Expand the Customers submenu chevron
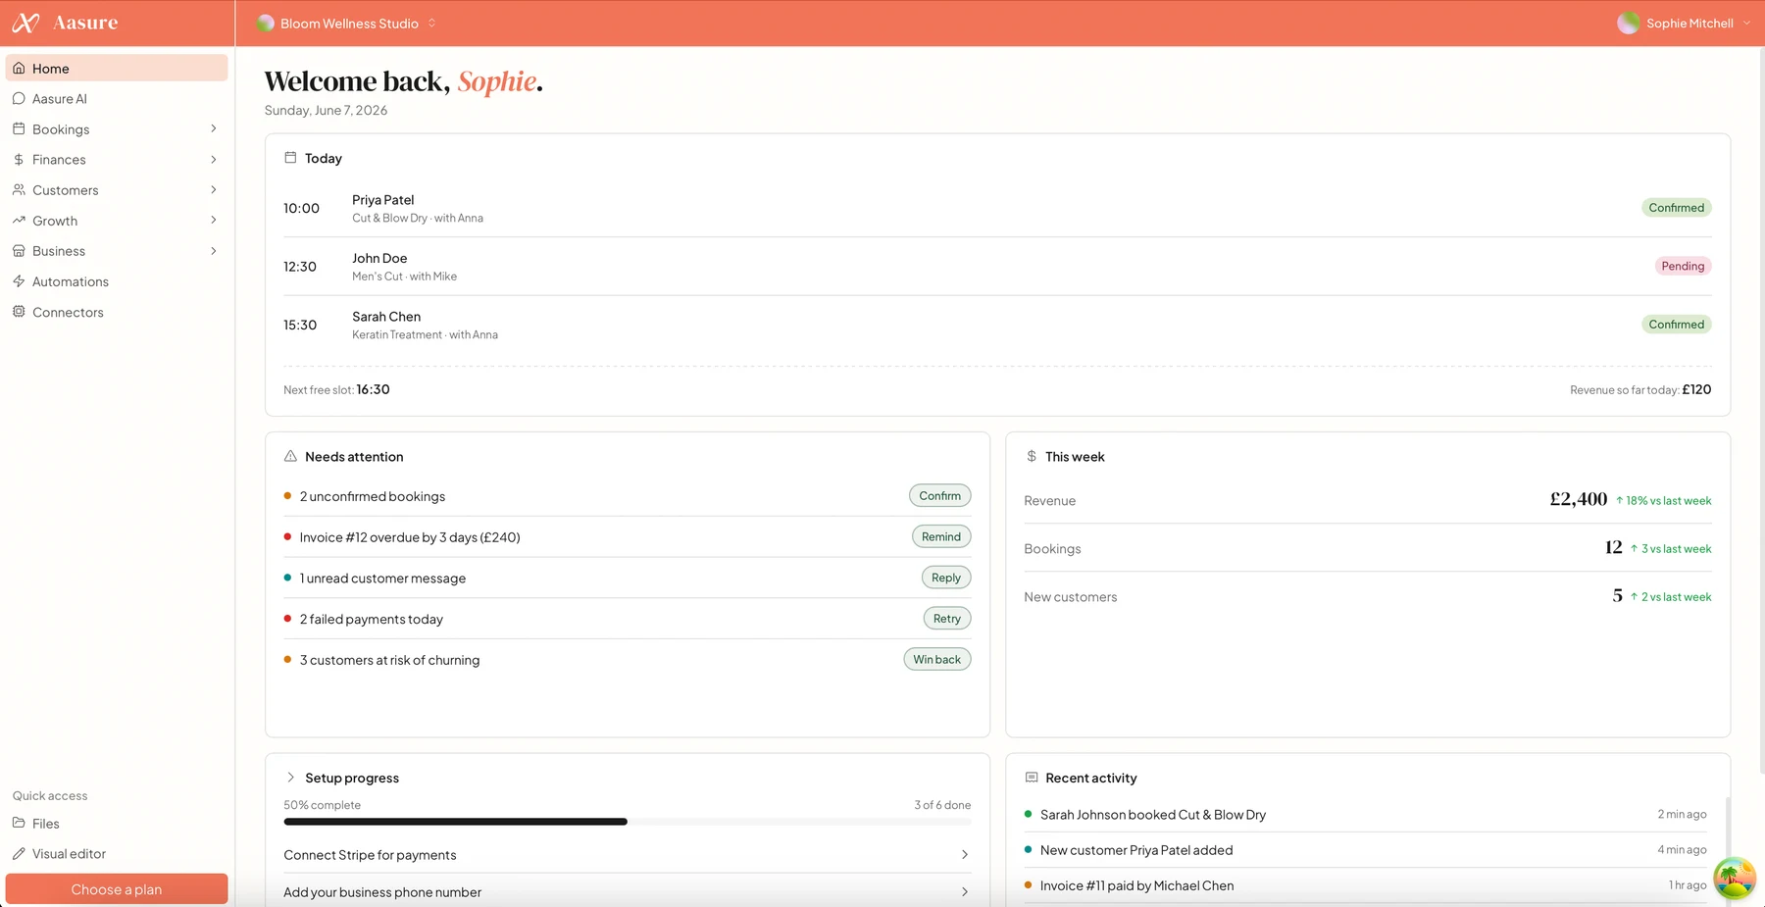This screenshot has width=1765, height=907. [x=214, y=189]
